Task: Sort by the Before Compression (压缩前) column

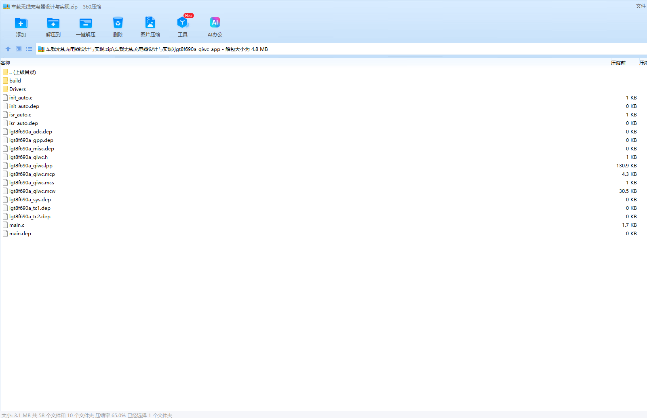Action: click(618, 63)
